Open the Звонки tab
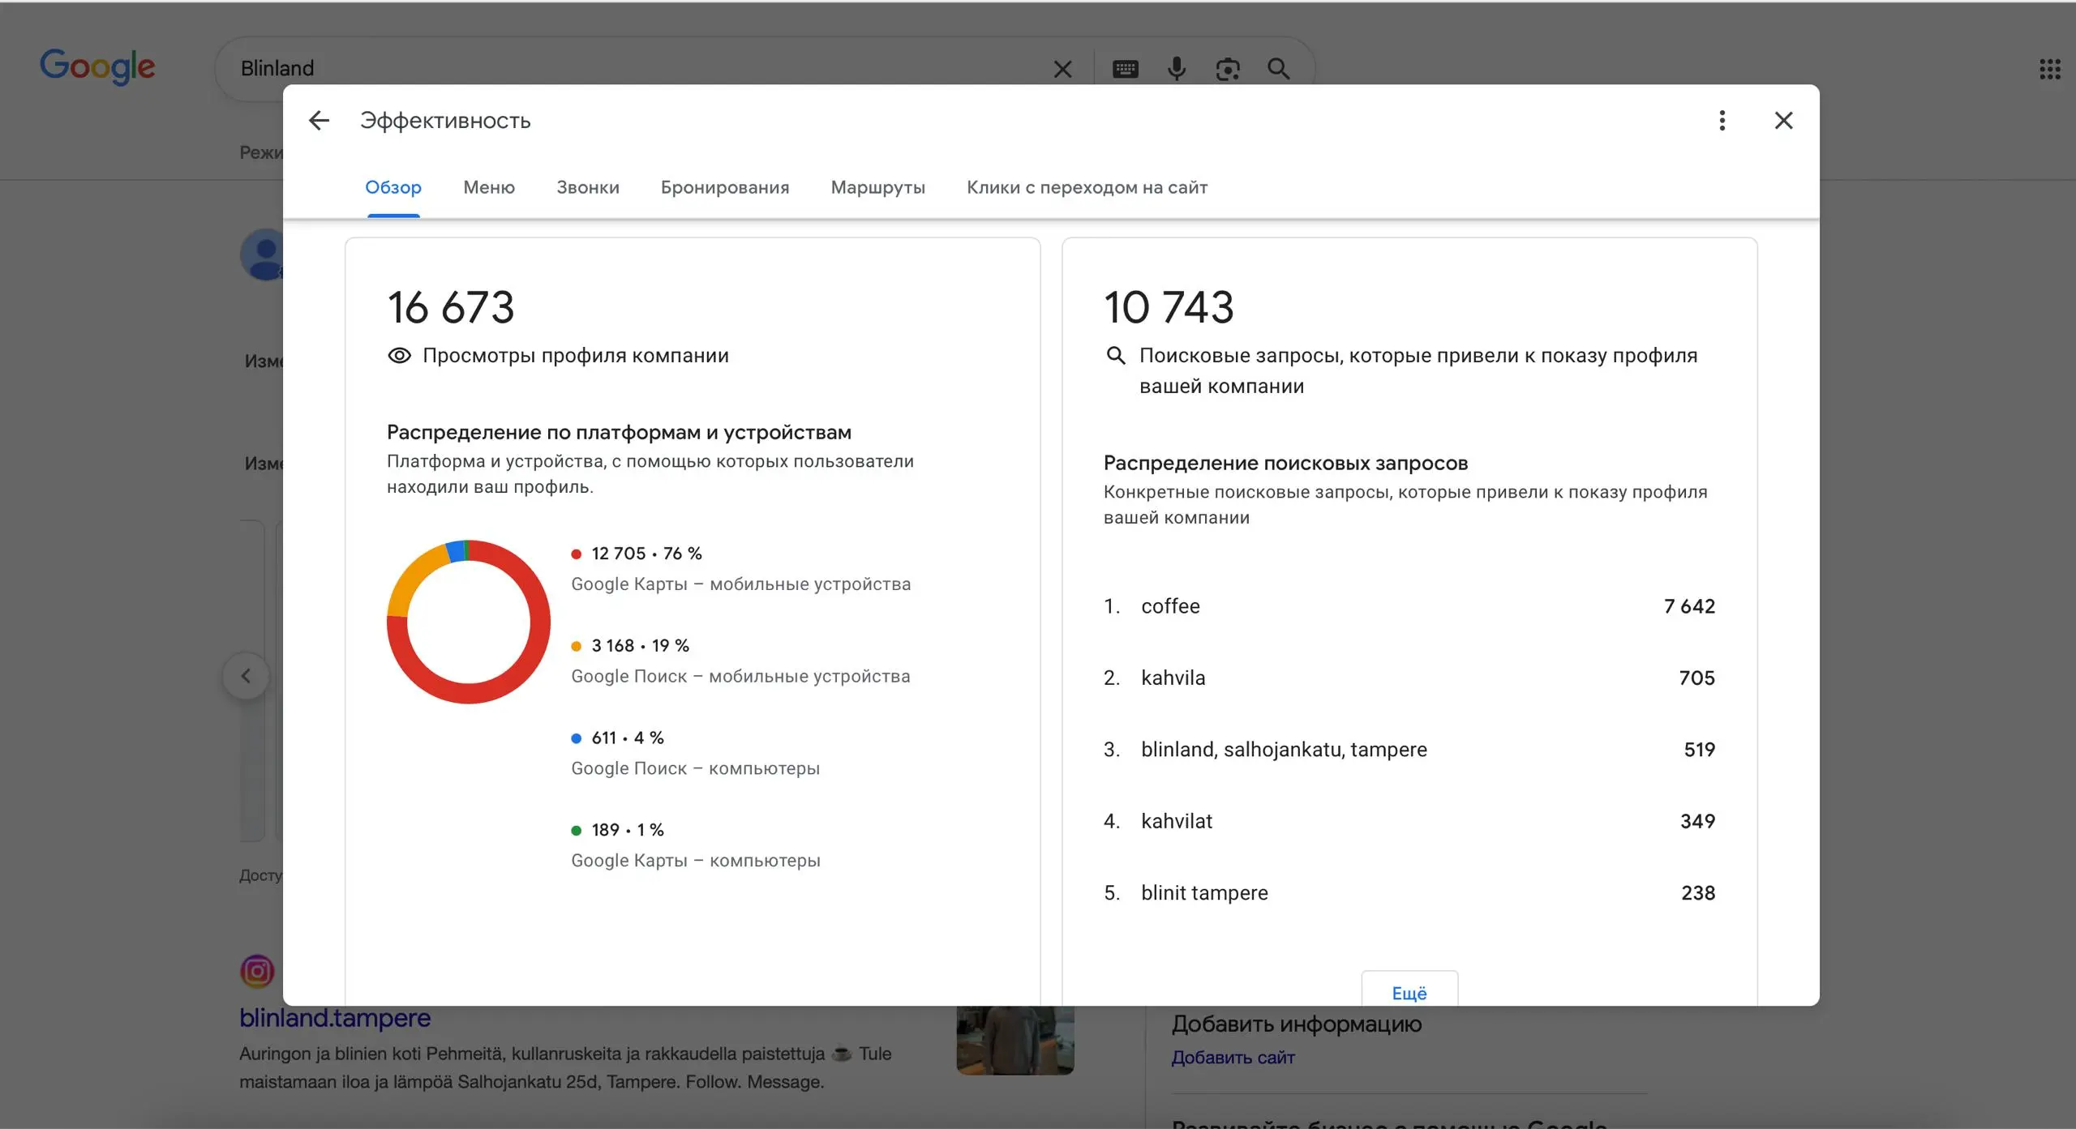The height and width of the screenshot is (1129, 2076). click(588, 187)
